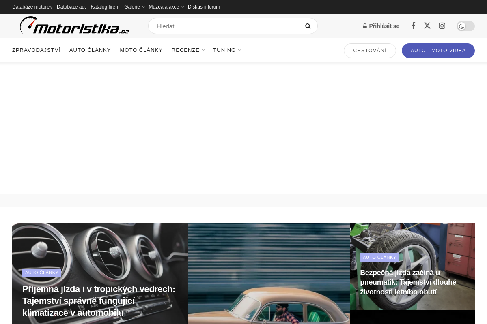Go to Auto články section
487x324 pixels.
pyautogui.click(x=90, y=50)
